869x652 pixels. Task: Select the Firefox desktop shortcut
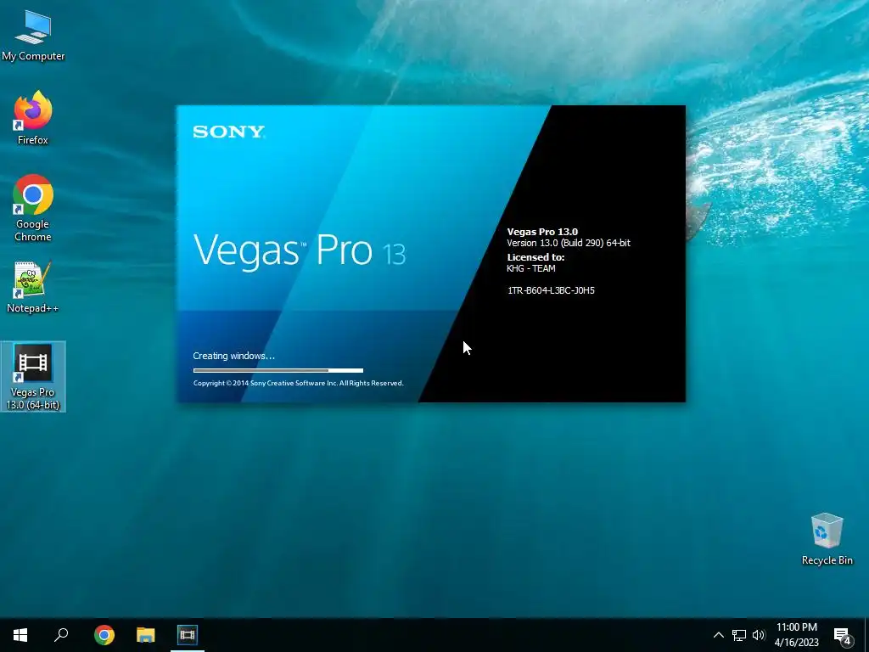33,117
